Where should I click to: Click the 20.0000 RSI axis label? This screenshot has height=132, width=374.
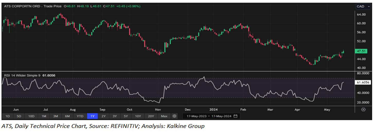click(363, 102)
